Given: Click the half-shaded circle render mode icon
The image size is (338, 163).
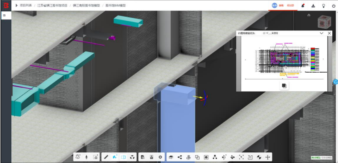Looking at the screenshot, I should tap(259, 157).
